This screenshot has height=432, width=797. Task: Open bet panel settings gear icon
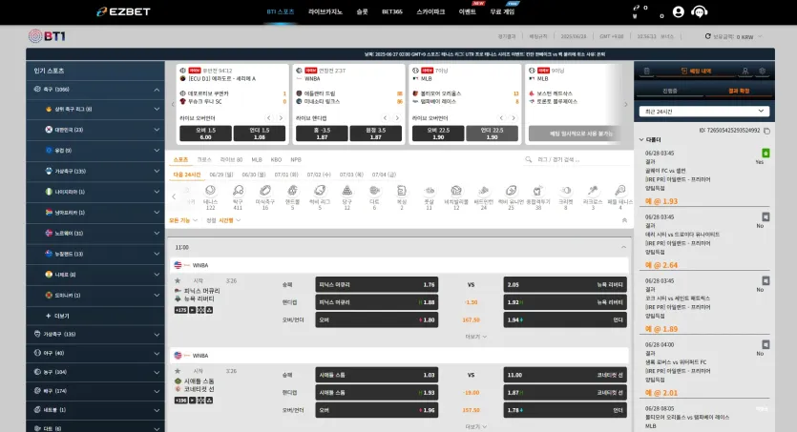762,72
